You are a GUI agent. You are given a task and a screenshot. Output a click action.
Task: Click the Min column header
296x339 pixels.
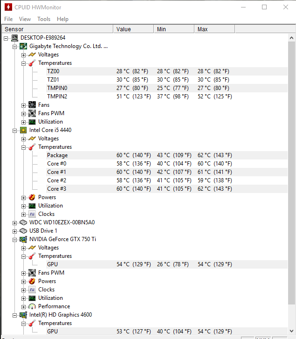pos(174,29)
